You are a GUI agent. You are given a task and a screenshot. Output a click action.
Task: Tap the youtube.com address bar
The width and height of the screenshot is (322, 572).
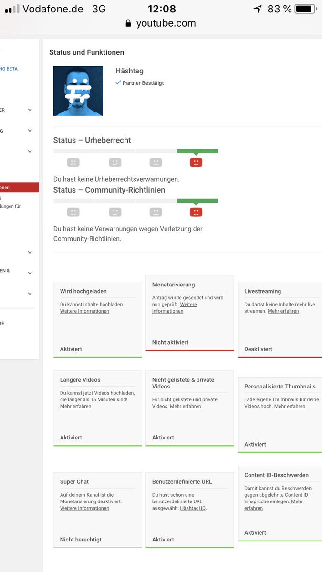(161, 23)
